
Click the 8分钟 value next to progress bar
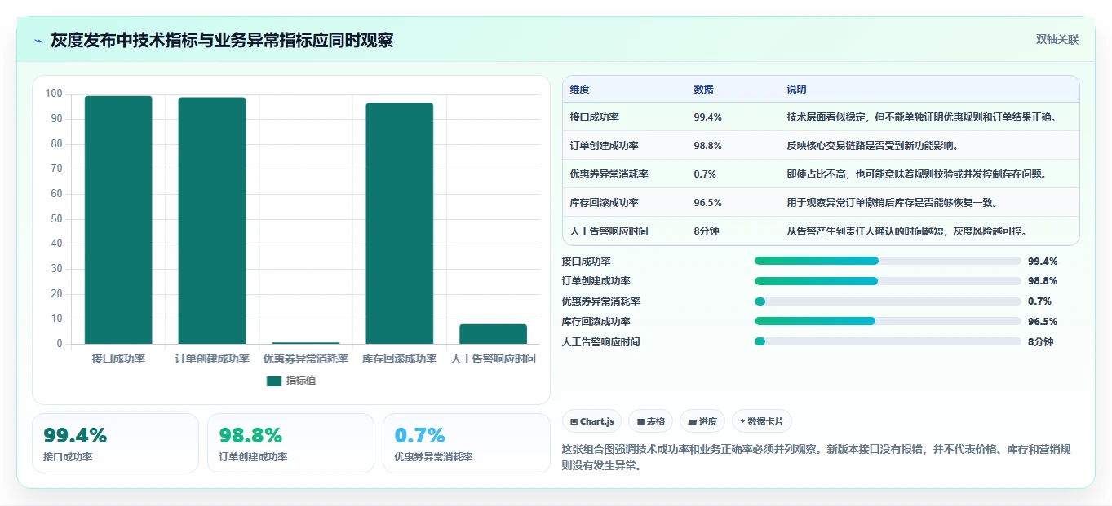click(1041, 342)
